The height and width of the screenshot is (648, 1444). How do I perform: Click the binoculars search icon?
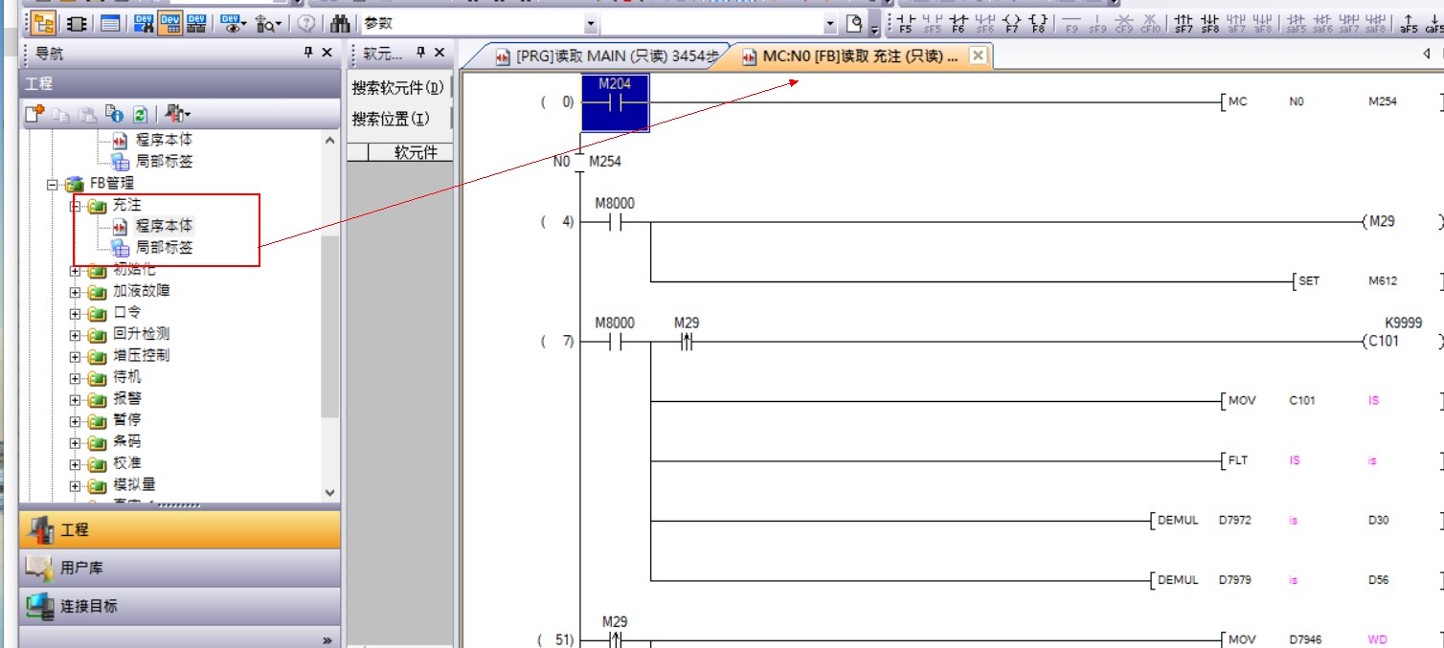coord(339,24)
